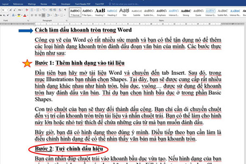
Task: Open numbering library dropdown arrow
Action: point(41,10)
